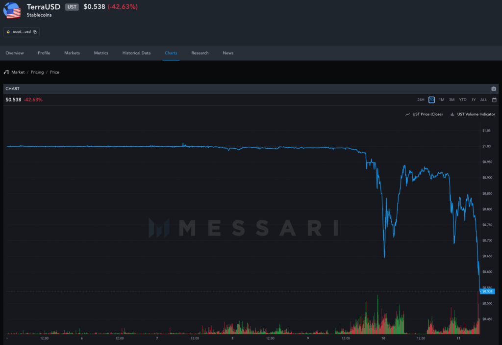Toggle the UST Price (Close) series
This screenshot has height=345, width=502.
(x=427, y=114)
